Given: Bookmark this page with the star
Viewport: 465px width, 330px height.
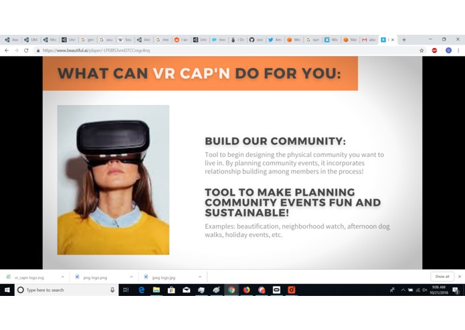Looking at the screenshot, I should point(422,51).
